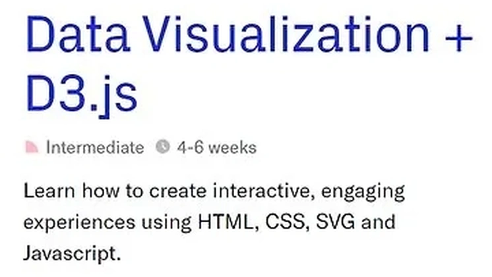Select the Intermediate level label

[94, 147]
